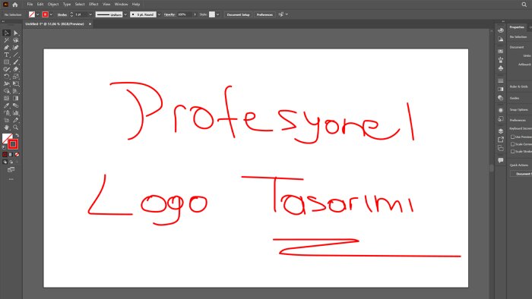Select the Free Transform tool

tap(16, 84)
